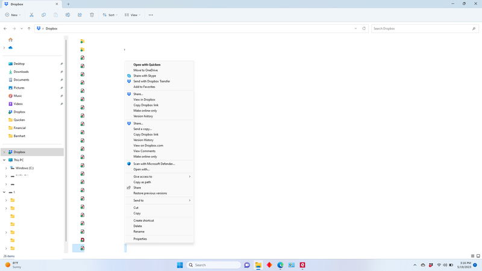The height and width of the screenshot is (271, 482).
Task: Expand Windows (C:) drive in tree
Action: [6, 168]
